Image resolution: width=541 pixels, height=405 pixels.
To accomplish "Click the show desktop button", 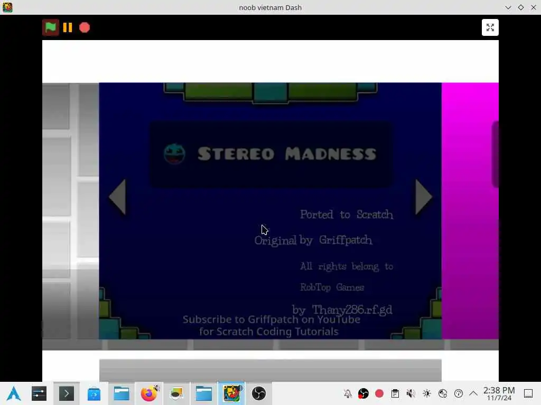I will click(528, 393).
